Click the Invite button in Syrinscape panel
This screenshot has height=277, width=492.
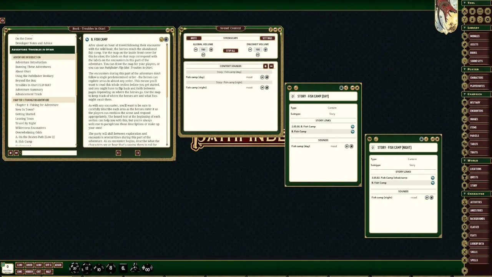pyautogui.click(x=194, y=38)
